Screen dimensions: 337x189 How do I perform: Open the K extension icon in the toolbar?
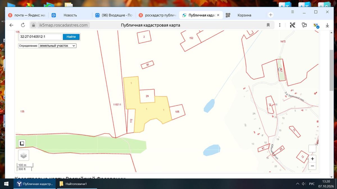[x=293, y=25]
